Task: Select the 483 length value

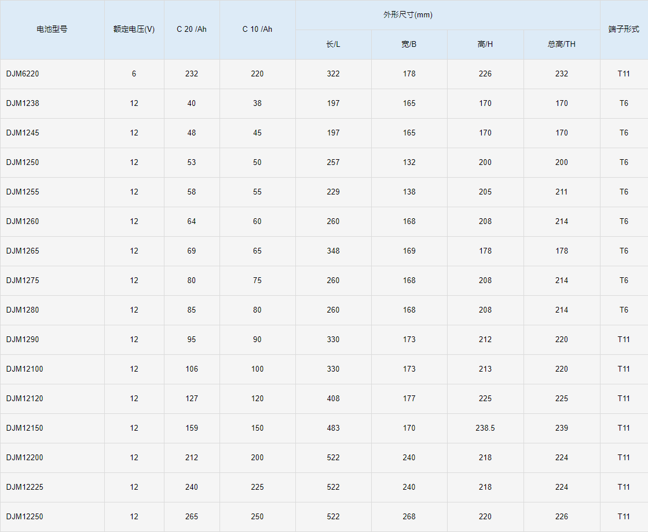Action: click(333, 428)
